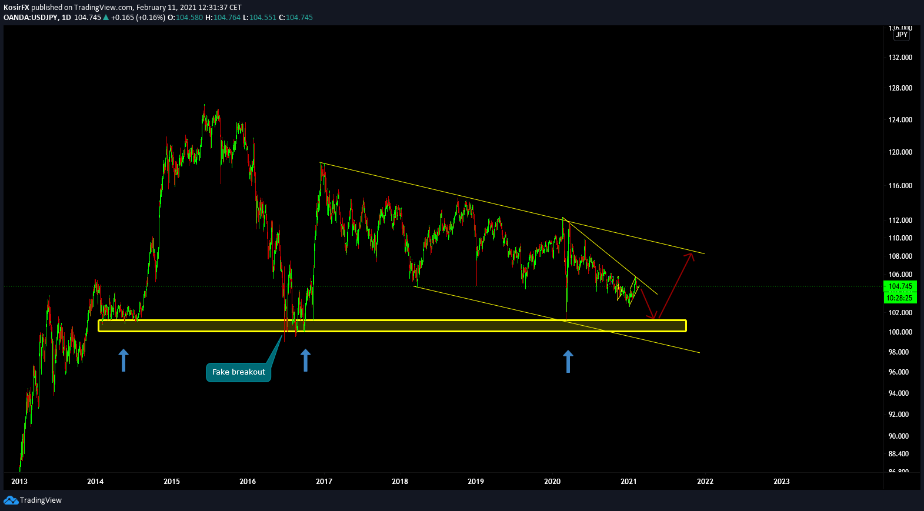
Task: Click the 10:28:25 countdown timer label
Action: 900,298
